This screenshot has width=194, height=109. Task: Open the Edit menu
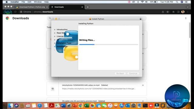point(29,2)
